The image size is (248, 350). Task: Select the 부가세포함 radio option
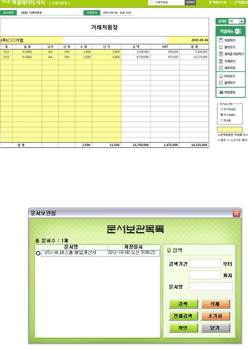pos(222,109)
